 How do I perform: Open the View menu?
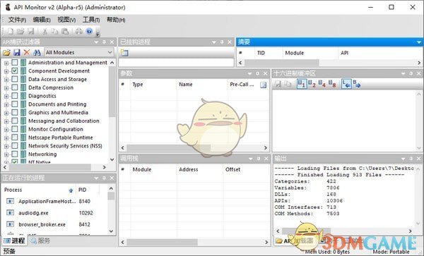pos(66,20)
